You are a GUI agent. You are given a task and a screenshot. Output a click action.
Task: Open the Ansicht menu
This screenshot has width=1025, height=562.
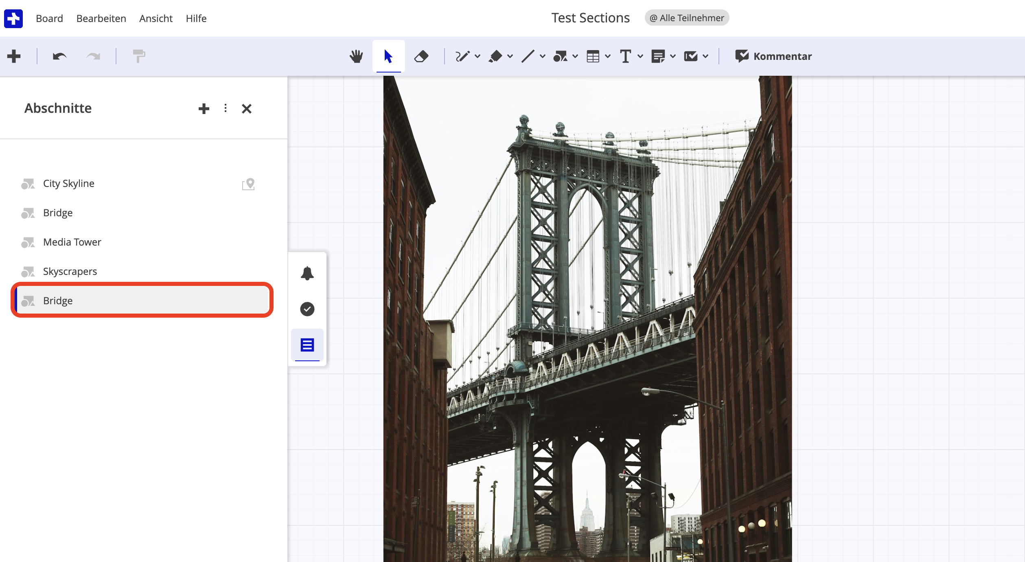[x=156, y=18]
